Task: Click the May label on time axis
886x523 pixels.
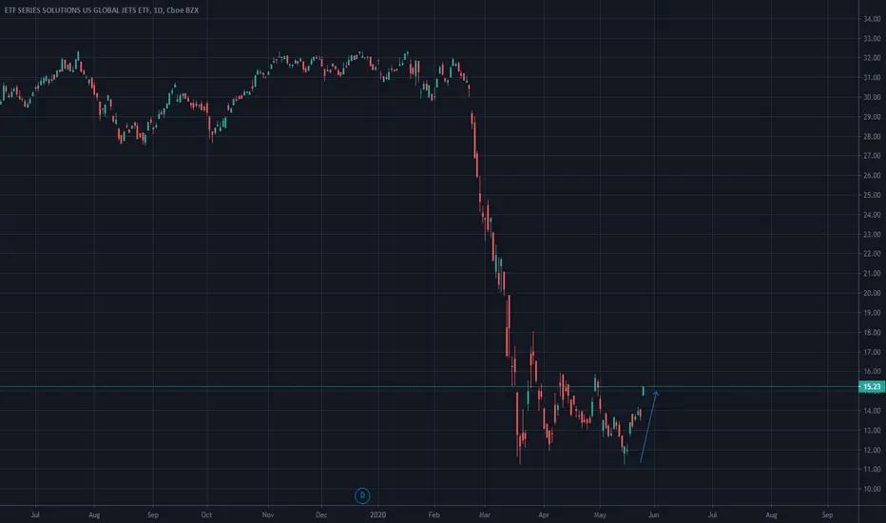Action: click(600, 515)
